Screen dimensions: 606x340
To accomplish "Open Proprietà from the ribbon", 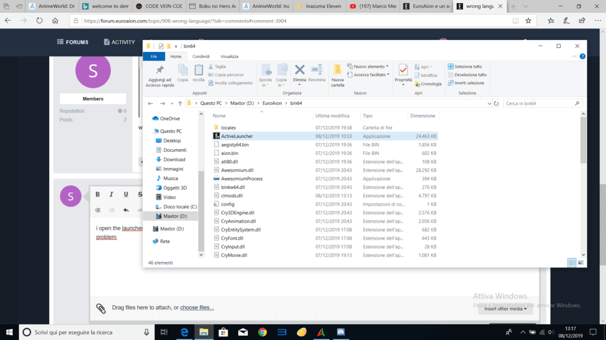I will coord(403,73).
